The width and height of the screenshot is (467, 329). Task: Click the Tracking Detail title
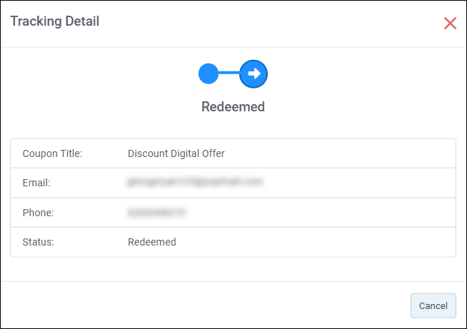pyautogui.click(x=55, y=21)
